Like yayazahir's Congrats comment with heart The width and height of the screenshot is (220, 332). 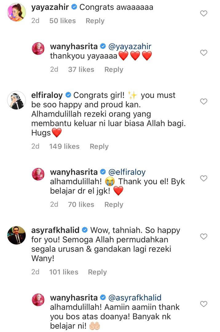203,13
